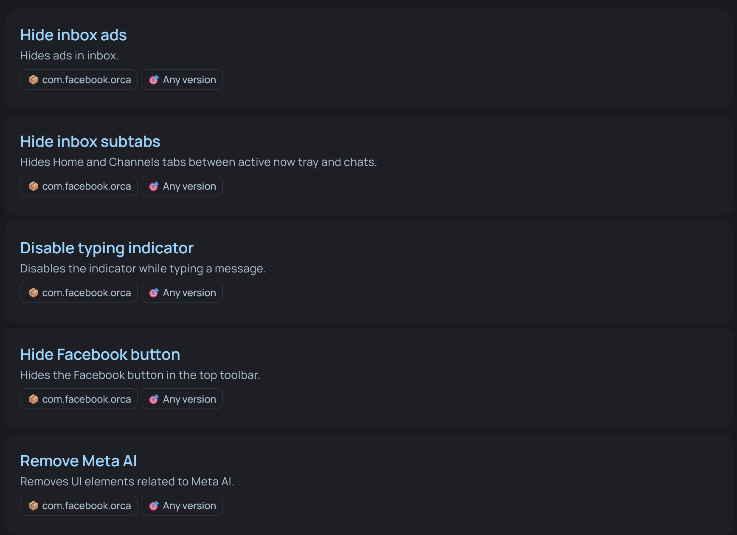This screenshot has height=535, width=737.
Task: Open the Disable typing indicator patch link
Action: [107, 248]
